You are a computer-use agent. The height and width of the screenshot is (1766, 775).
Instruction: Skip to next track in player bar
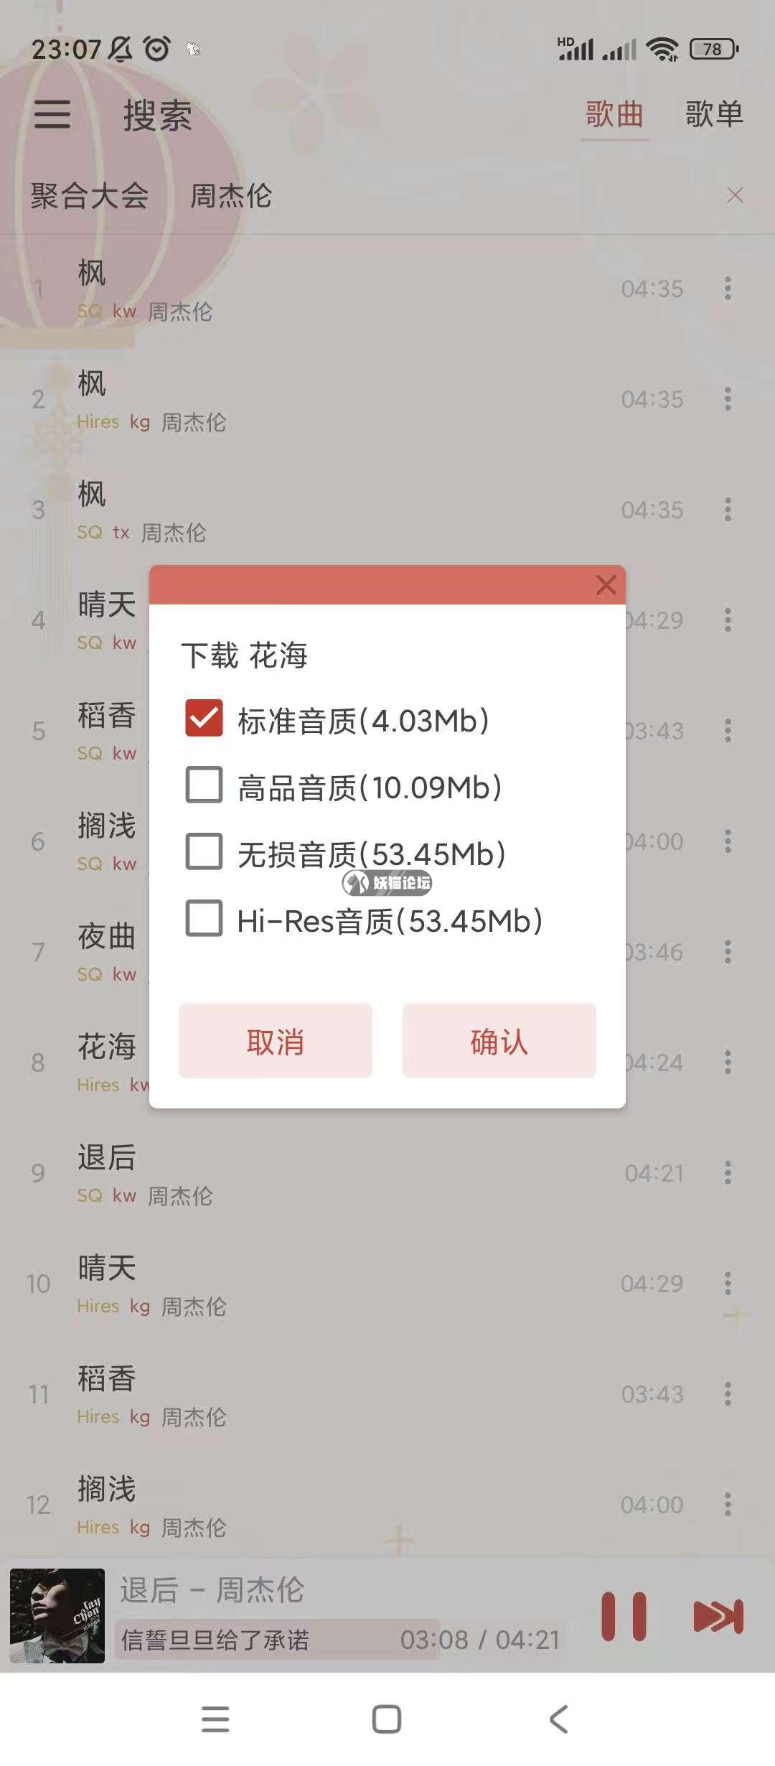(x=718, y=1617)
